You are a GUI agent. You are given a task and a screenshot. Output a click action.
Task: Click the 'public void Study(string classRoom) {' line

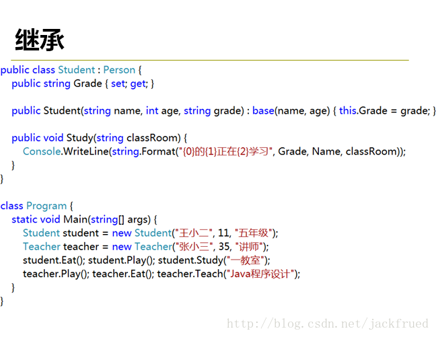coord(100,138)
